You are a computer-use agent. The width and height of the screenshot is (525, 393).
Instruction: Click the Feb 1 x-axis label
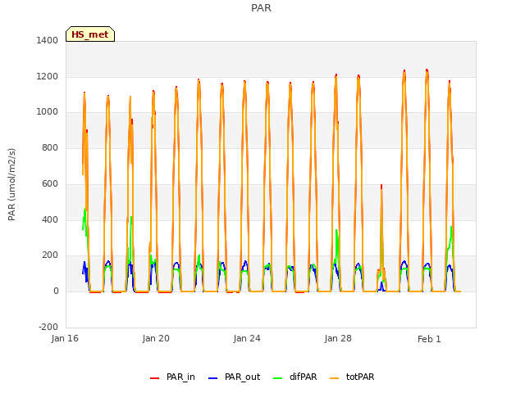tap(429, 339)
